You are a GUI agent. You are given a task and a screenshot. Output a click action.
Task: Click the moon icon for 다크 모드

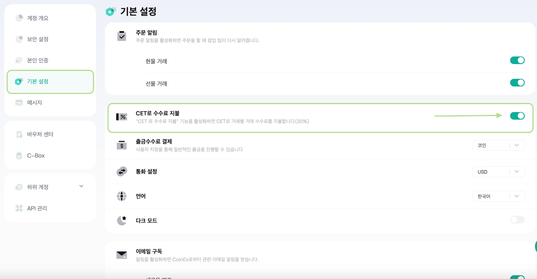click(x=121, y=220)
